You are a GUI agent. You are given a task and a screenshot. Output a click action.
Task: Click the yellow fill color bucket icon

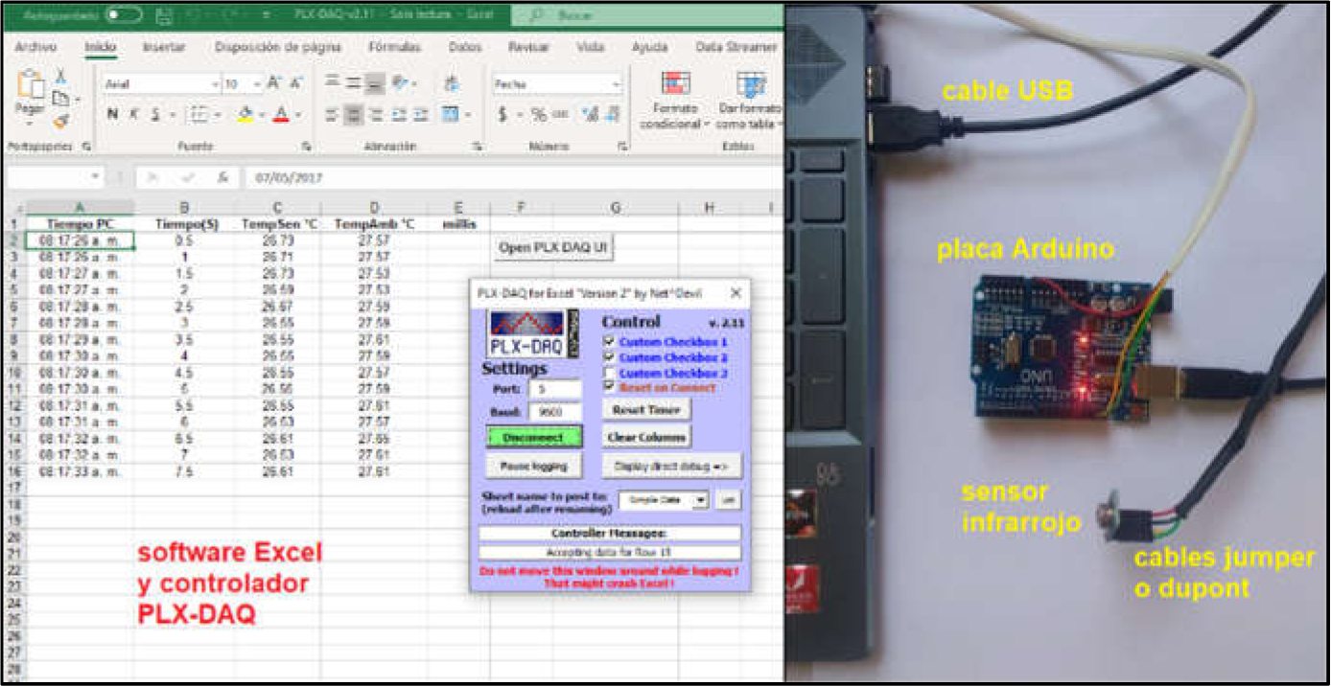(x=245, y=115)
